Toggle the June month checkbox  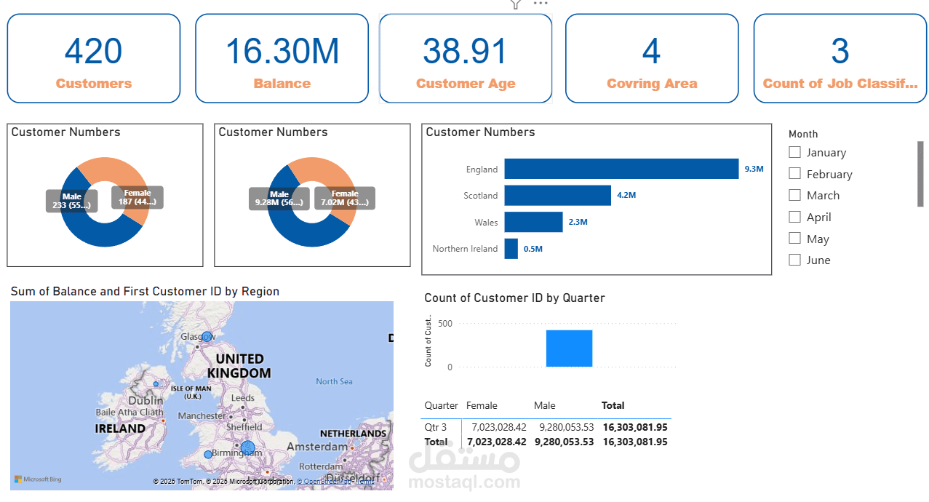(795, 260)
